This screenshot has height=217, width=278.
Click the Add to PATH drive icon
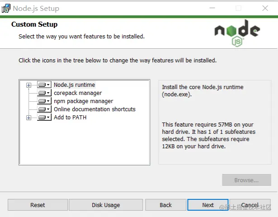(x=44, y=118)
